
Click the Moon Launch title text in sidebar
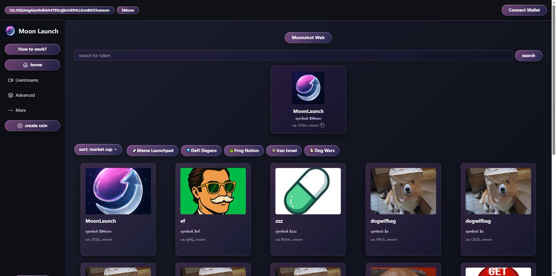pyautogui.click(x=38, y=31)
